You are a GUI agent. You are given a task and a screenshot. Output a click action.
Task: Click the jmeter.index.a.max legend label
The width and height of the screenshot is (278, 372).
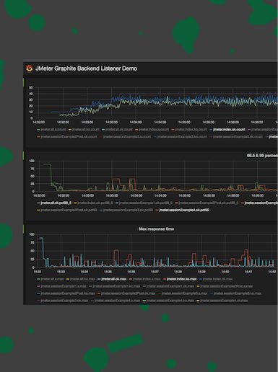coord(147,279)
